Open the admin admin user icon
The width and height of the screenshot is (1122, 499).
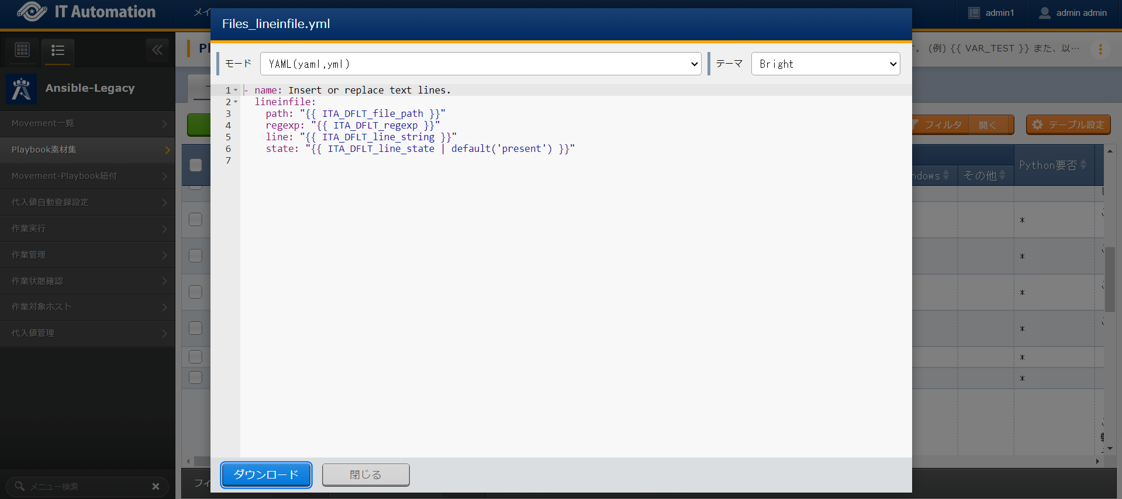pyautogui.click(x=1044, y=13)
